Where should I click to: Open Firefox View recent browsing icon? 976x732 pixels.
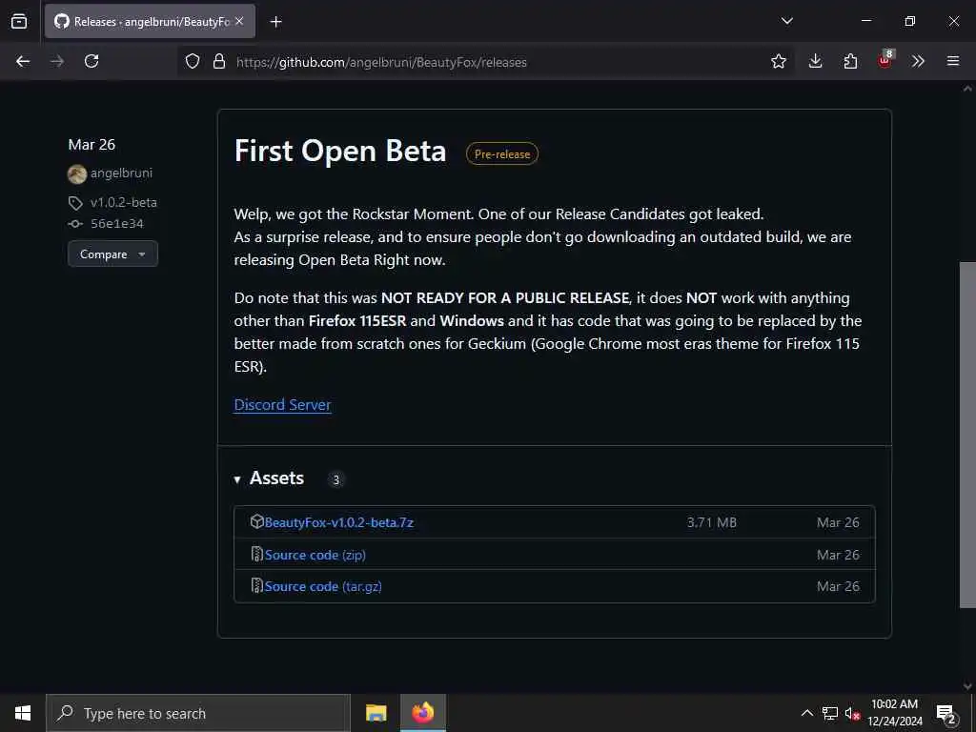pyautogui.click(x=19, y=21)
